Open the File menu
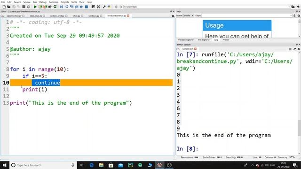Viewport: 301px width, 169px height. (3, 2)
